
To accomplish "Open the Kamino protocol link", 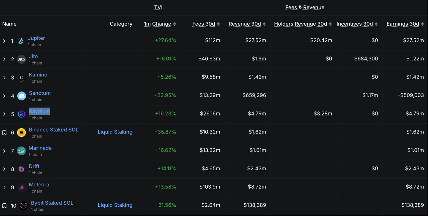I will [38, 75].
